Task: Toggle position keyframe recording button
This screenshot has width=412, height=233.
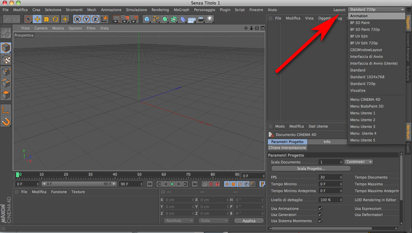Action: point(227,184)
